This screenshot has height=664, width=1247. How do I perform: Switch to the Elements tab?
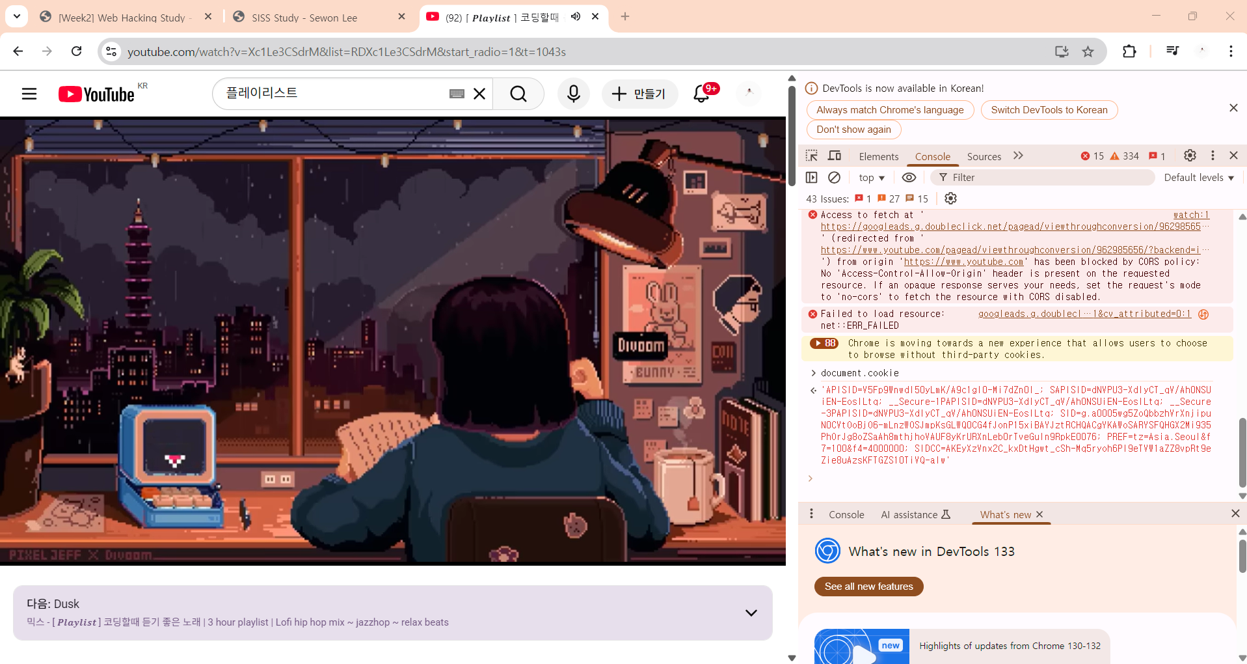pyautogui.click(x=878, y=156)
